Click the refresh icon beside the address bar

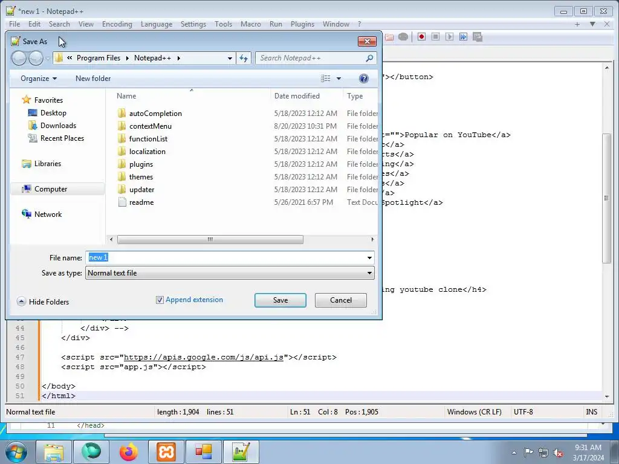[244, 59]
